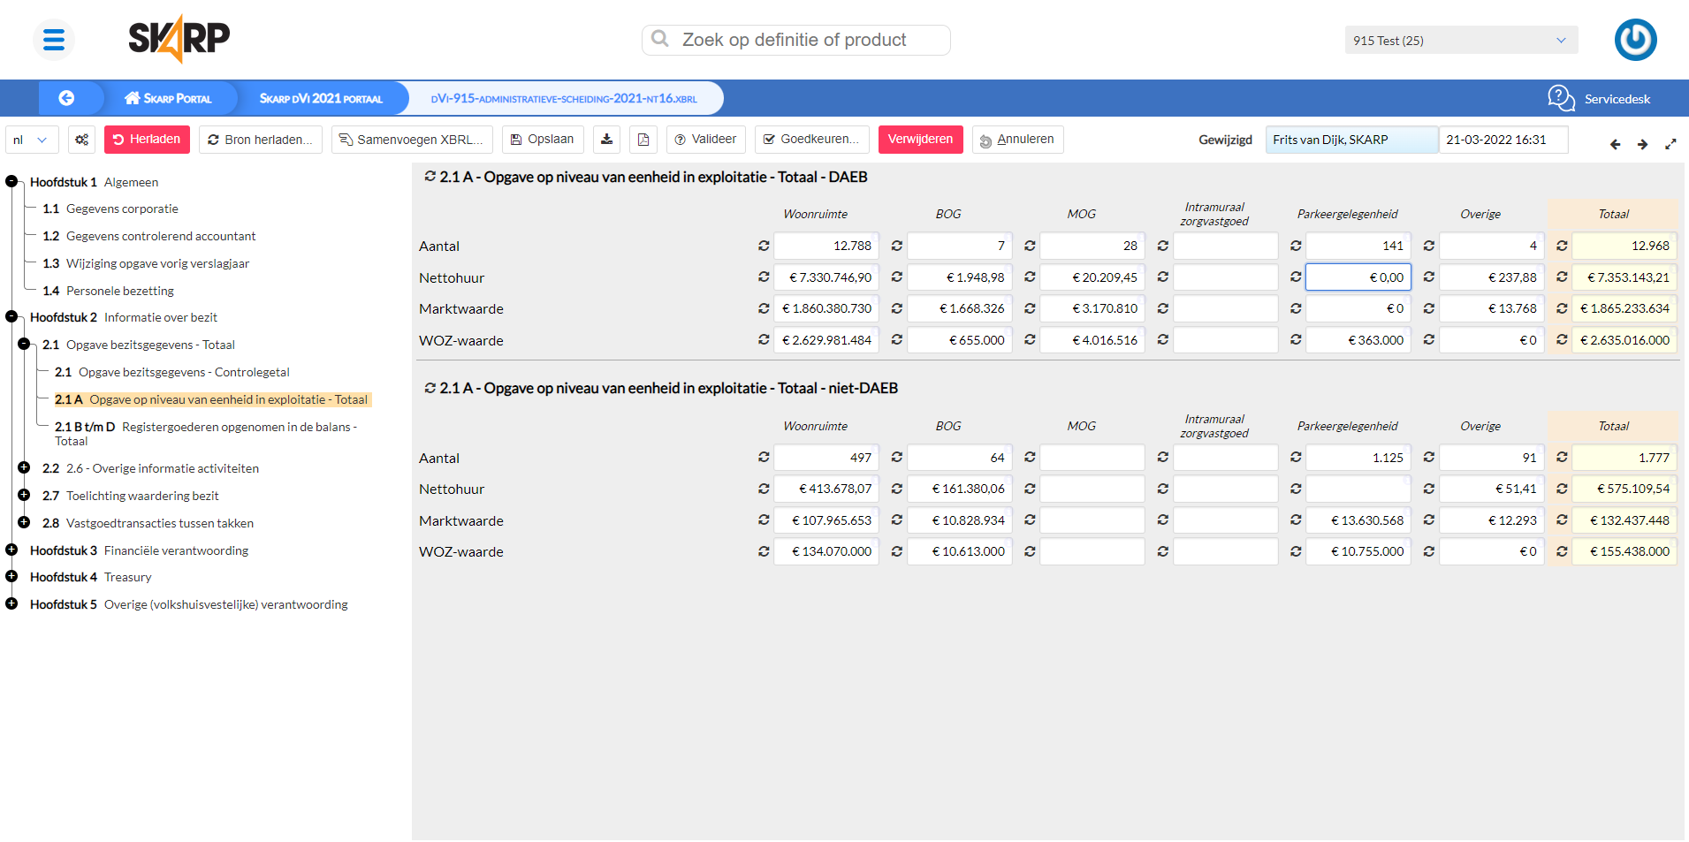Open the Skarp Portal tab
The width and height of the screenshot is (1689, 842).
click(x=168, y=98)
